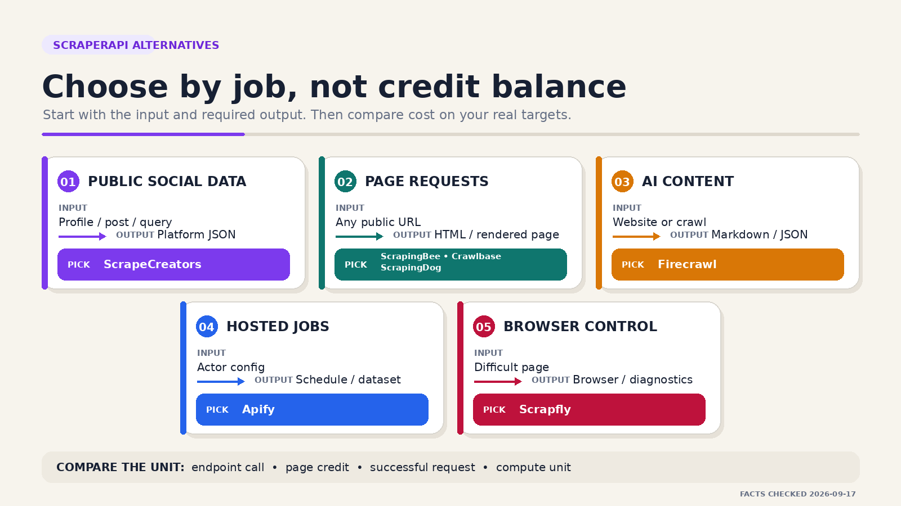Click the AI Content heading
This screenshot has width=901, height=506.
688,182
